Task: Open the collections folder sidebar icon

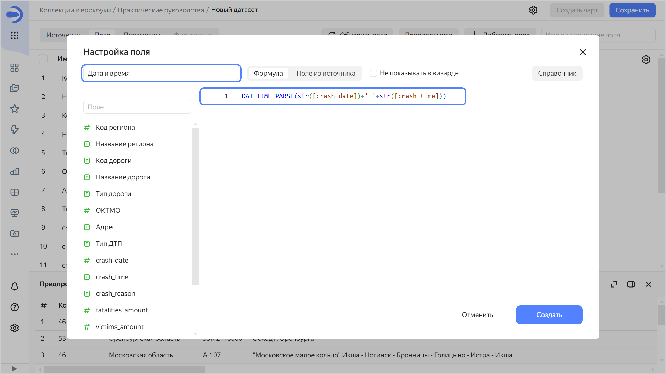Action: click(x=15, y=88)
